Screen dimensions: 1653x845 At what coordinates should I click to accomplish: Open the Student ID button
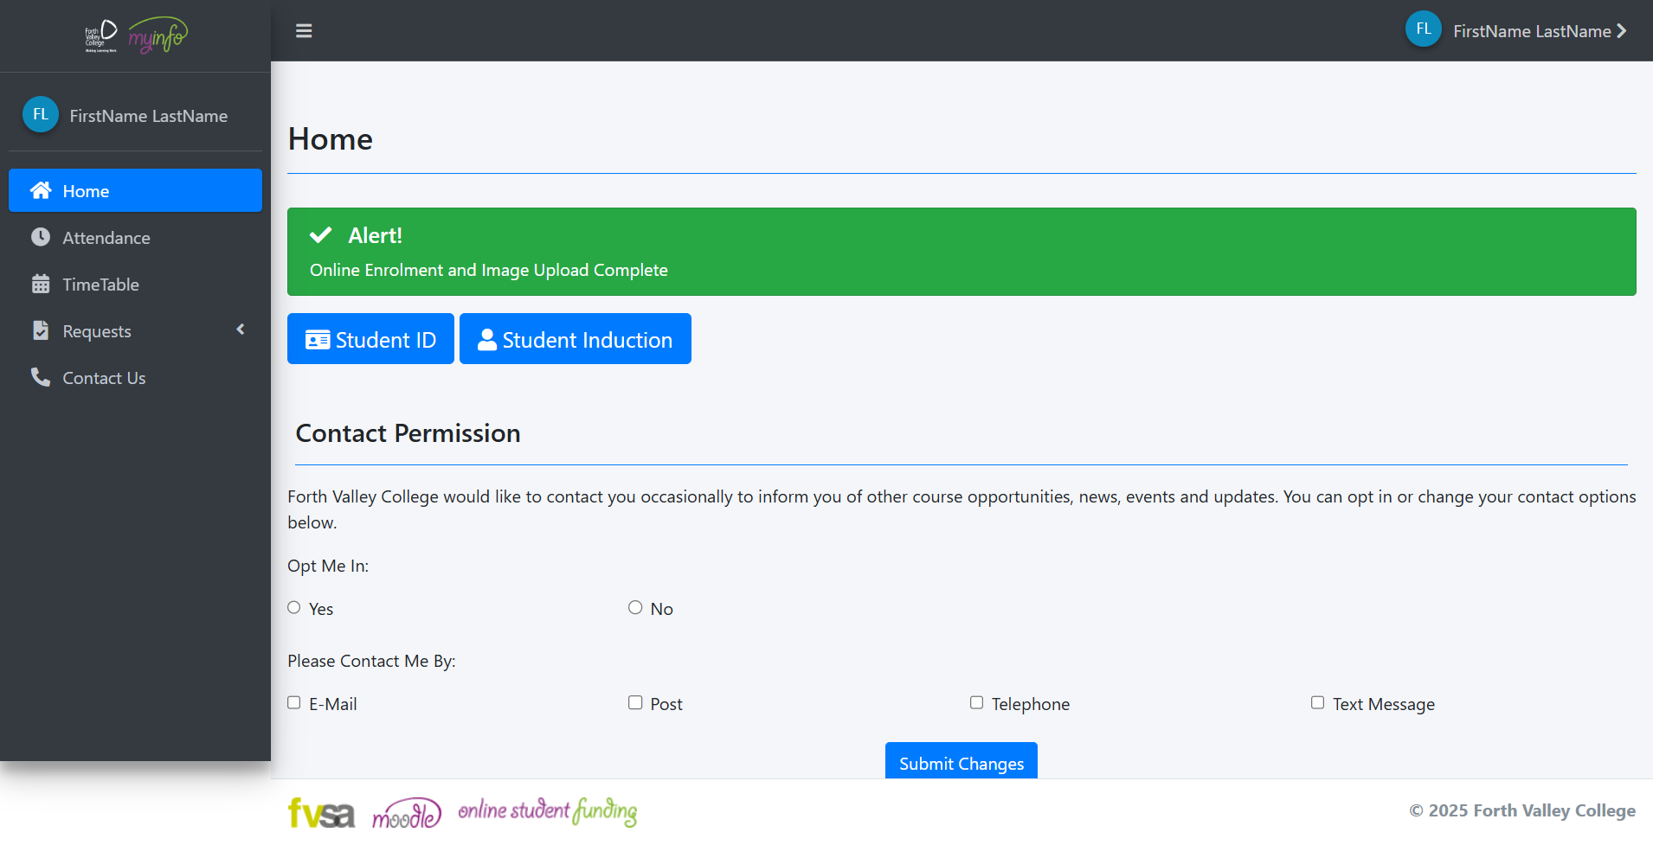coord(370,339)
